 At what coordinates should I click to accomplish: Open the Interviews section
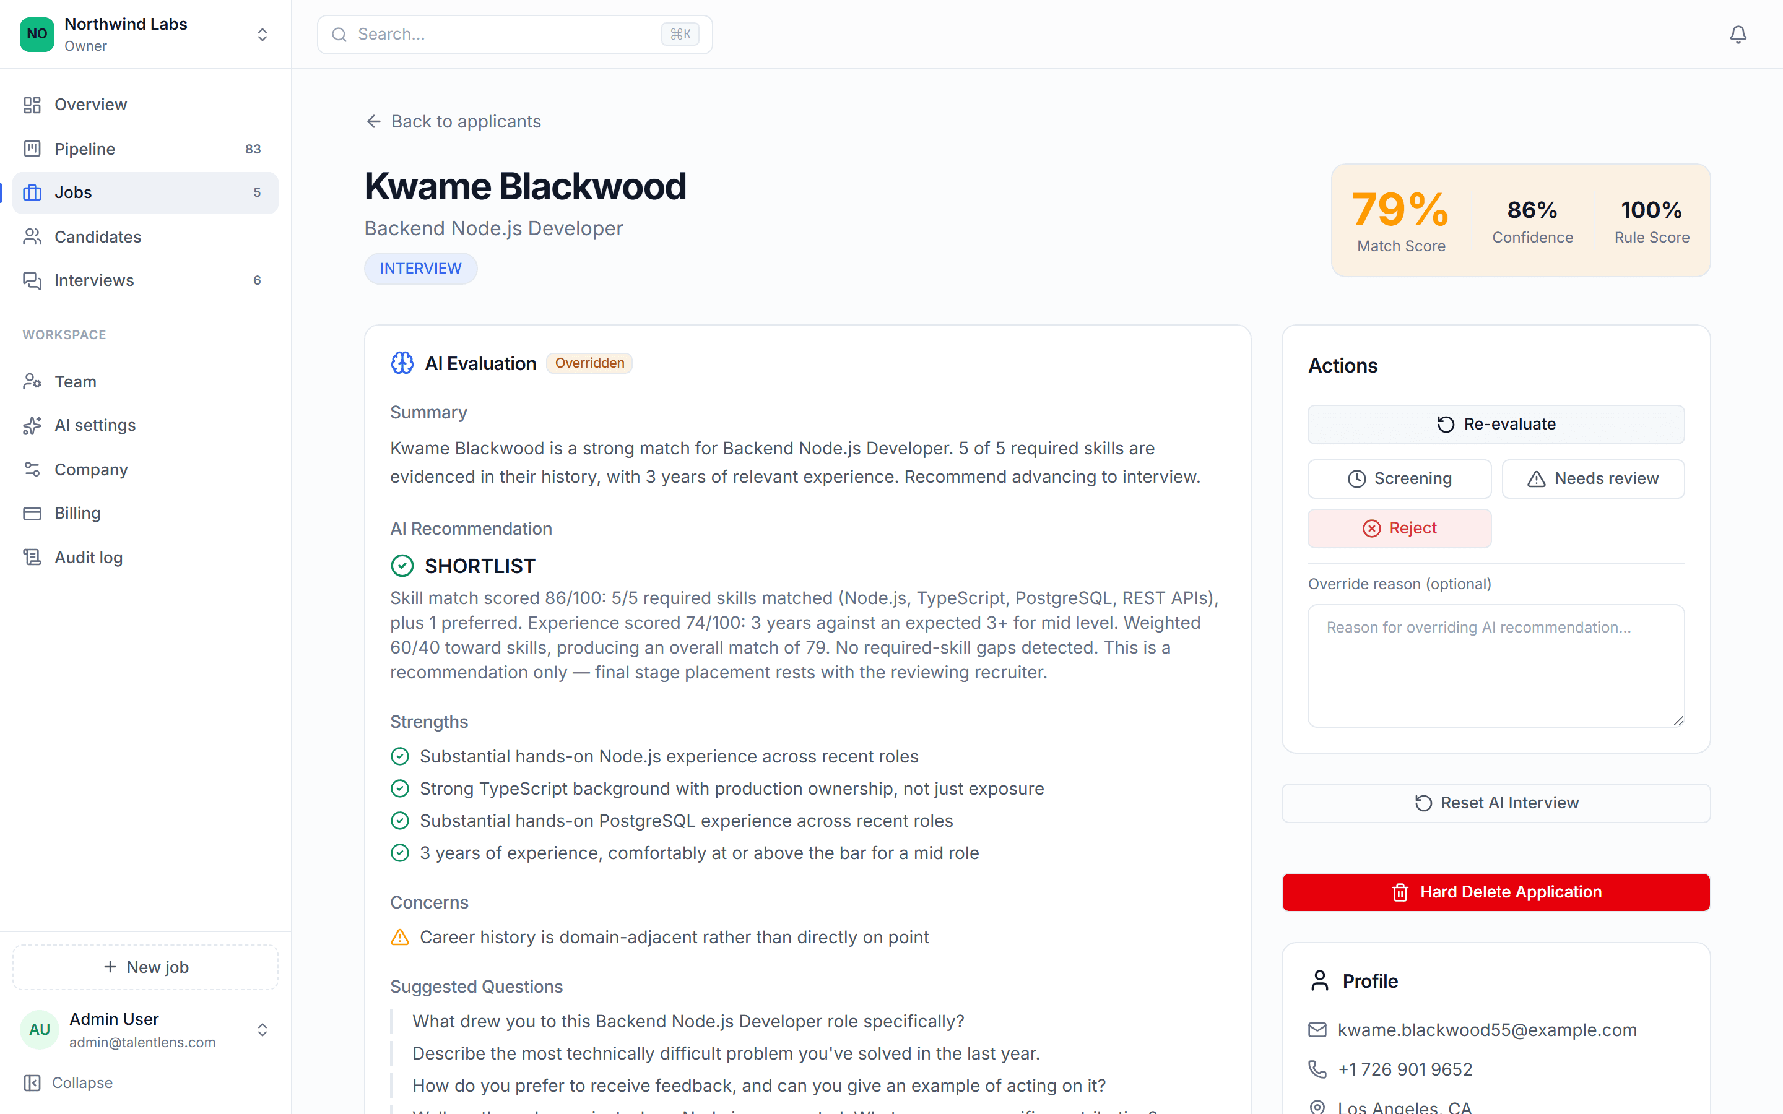tap(145, 280)
